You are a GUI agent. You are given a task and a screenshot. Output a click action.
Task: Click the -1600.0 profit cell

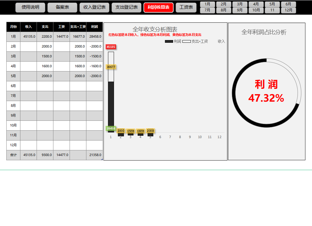coord(94,66)
